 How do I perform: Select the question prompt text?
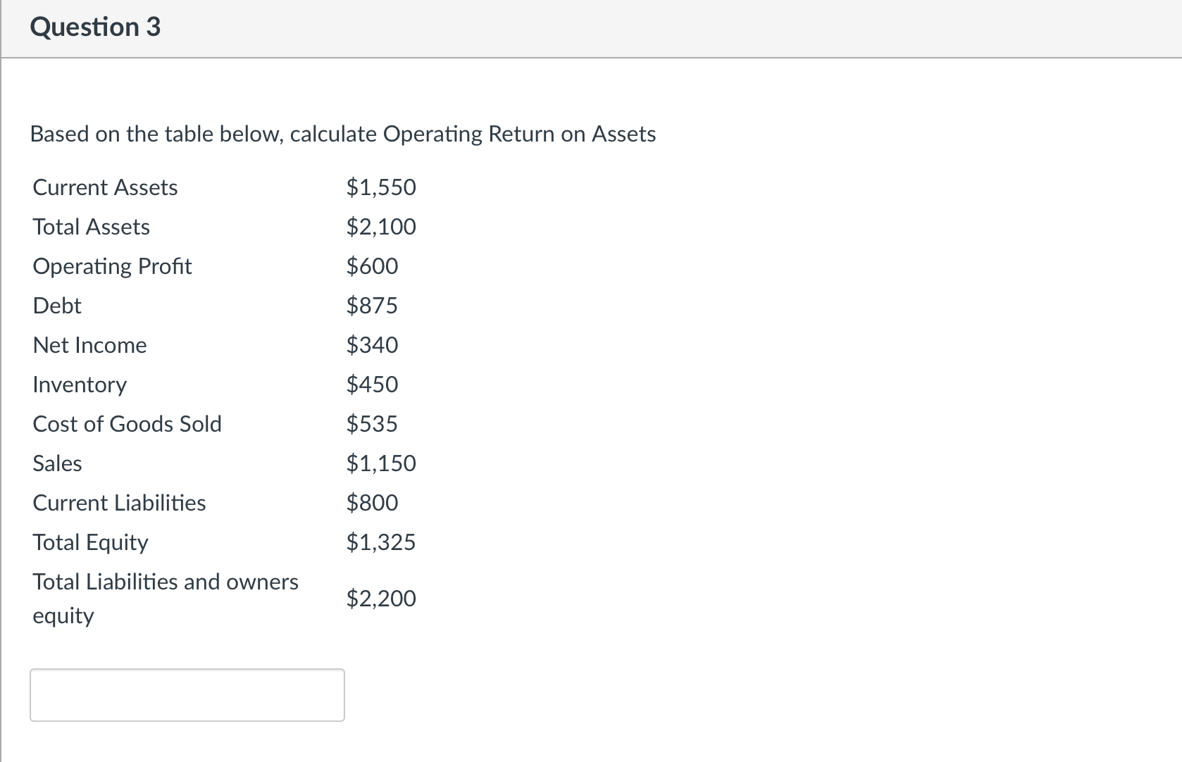pyautogui.click(x=343, y=134)
